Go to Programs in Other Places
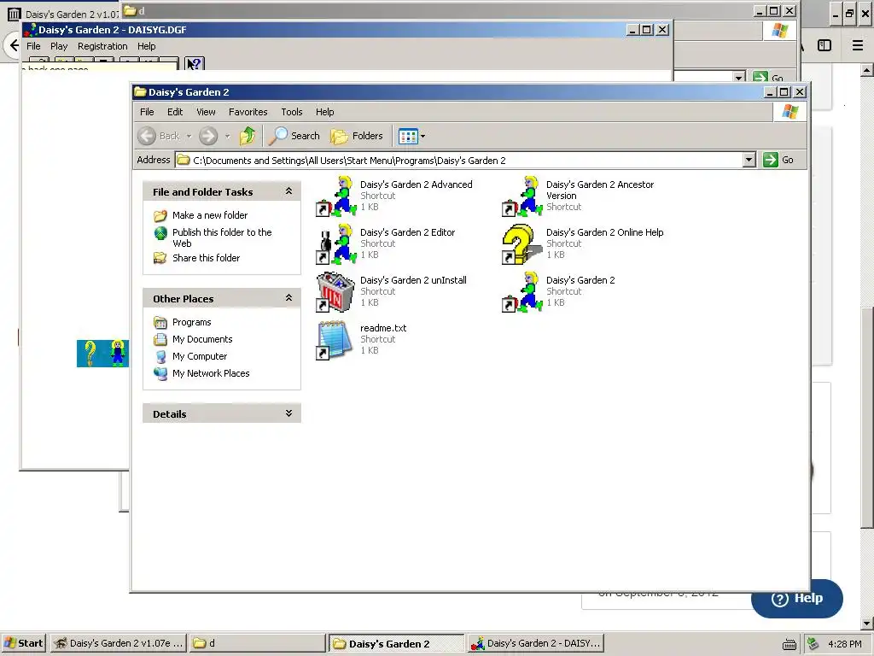The width and height of the screenshot is (874, 656). [191, 322]
